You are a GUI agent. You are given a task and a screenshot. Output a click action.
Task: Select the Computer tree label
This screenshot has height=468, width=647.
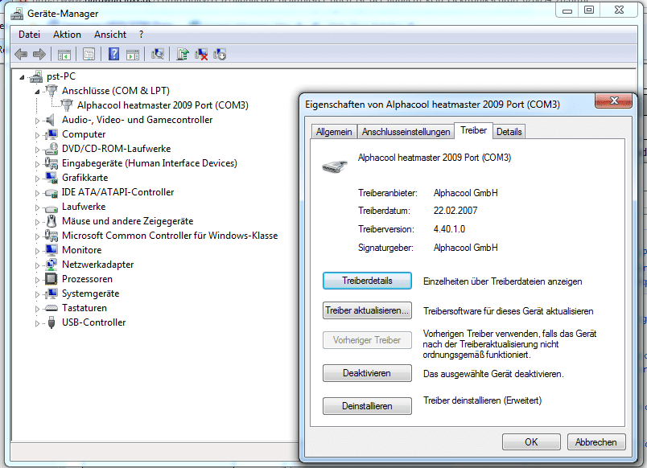point(84,134)
